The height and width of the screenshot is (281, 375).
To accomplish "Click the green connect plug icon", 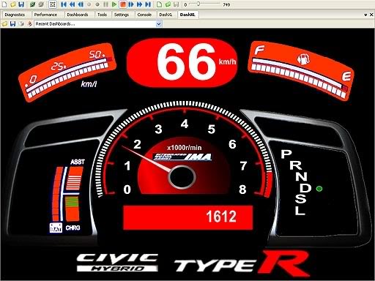I will 32,4.
